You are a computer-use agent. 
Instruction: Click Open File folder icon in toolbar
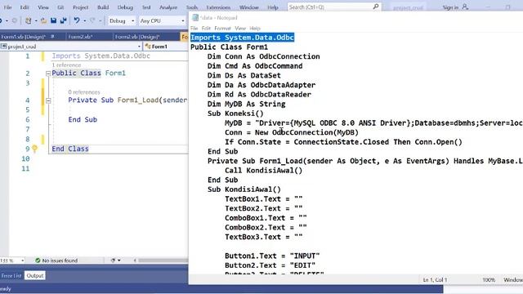coord(43,20)
